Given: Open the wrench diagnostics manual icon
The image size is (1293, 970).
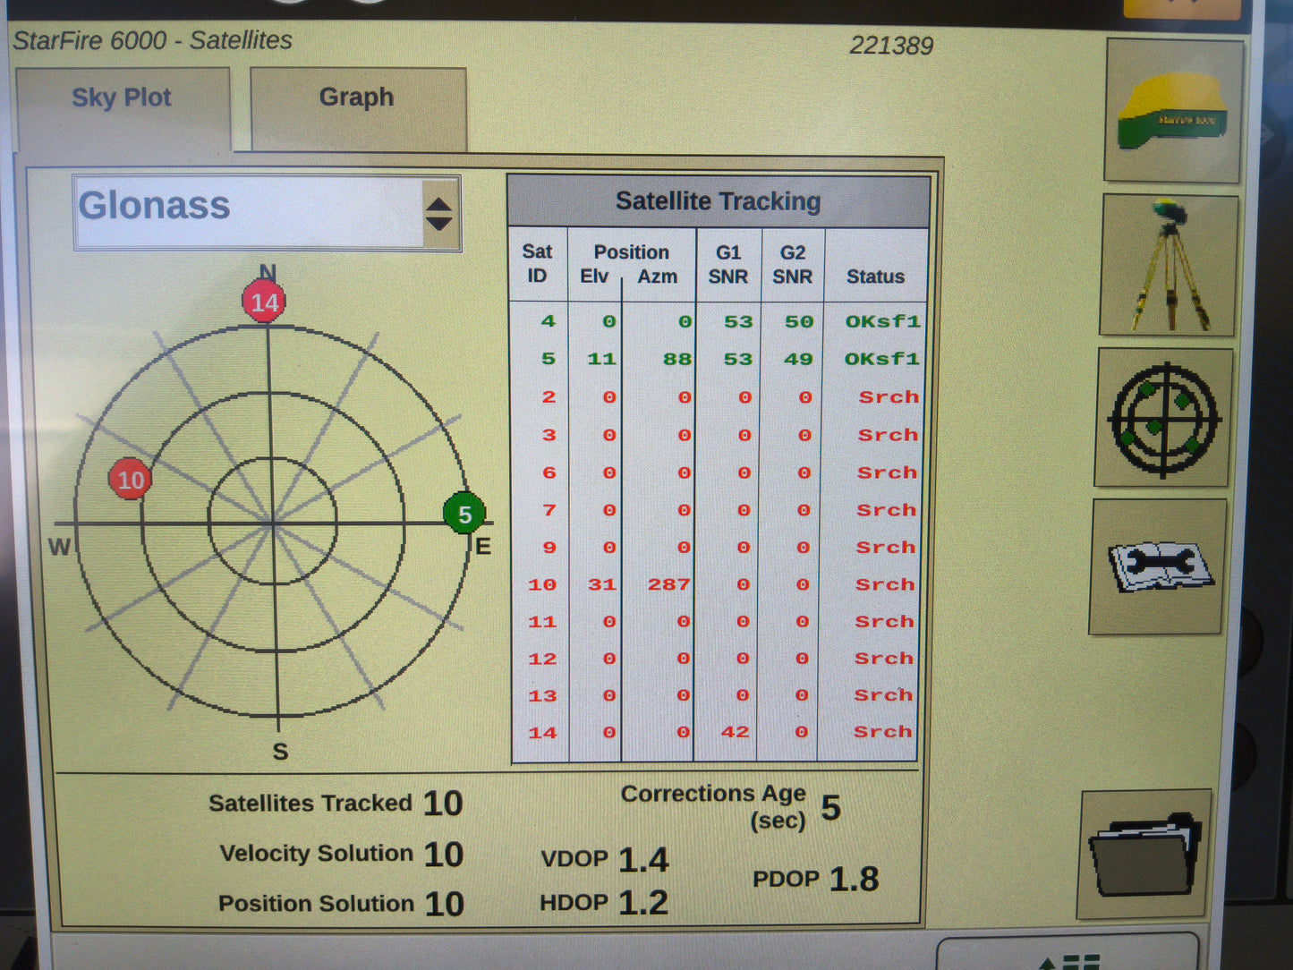Looking at the screenshot, I should click(1158, 566).
